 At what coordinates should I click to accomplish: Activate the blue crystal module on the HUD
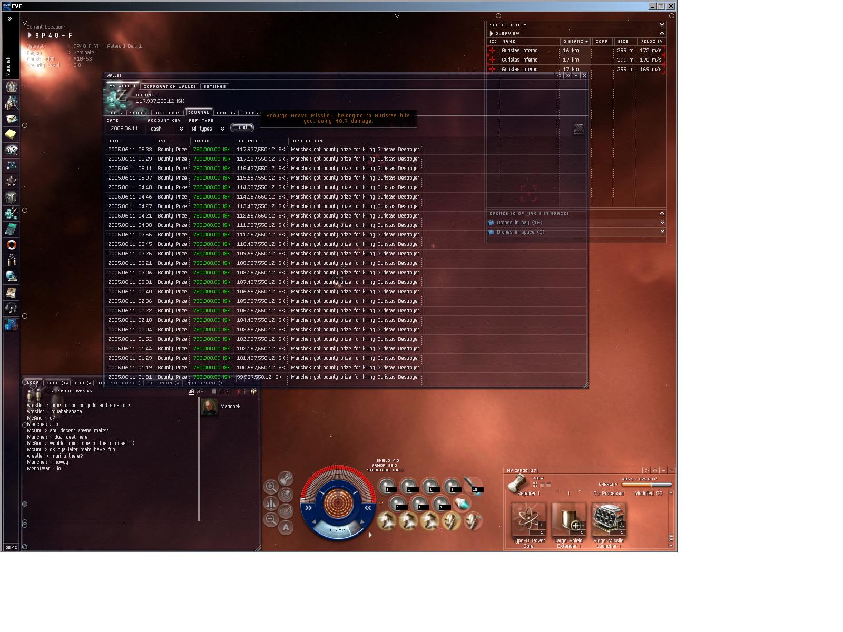tap(462, 503)
